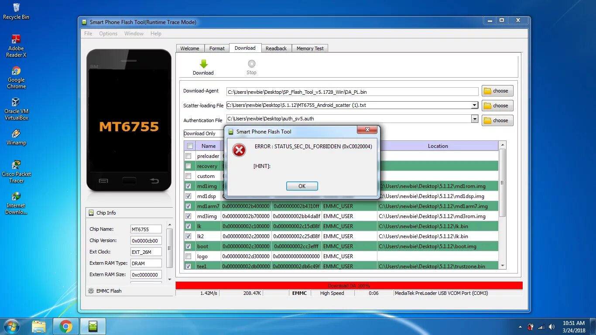
Task: Uncheck the lk2 row checkbox
Action: [188, 236]
